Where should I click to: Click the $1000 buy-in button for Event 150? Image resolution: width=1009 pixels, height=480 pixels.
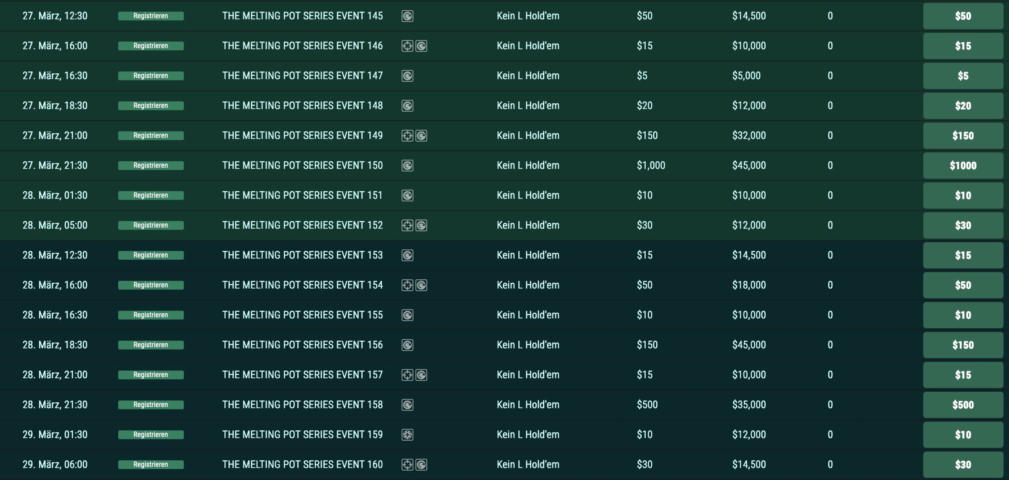(962, 166)
